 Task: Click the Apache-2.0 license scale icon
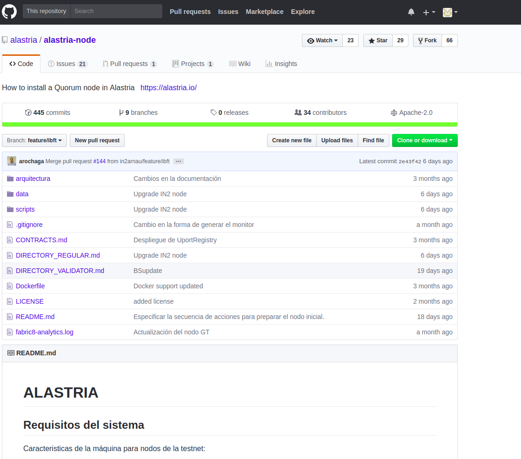[394, 113]
